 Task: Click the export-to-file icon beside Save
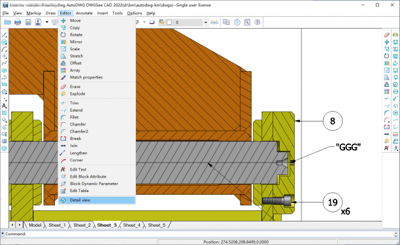pyautogui.click(x=38, y=22)
